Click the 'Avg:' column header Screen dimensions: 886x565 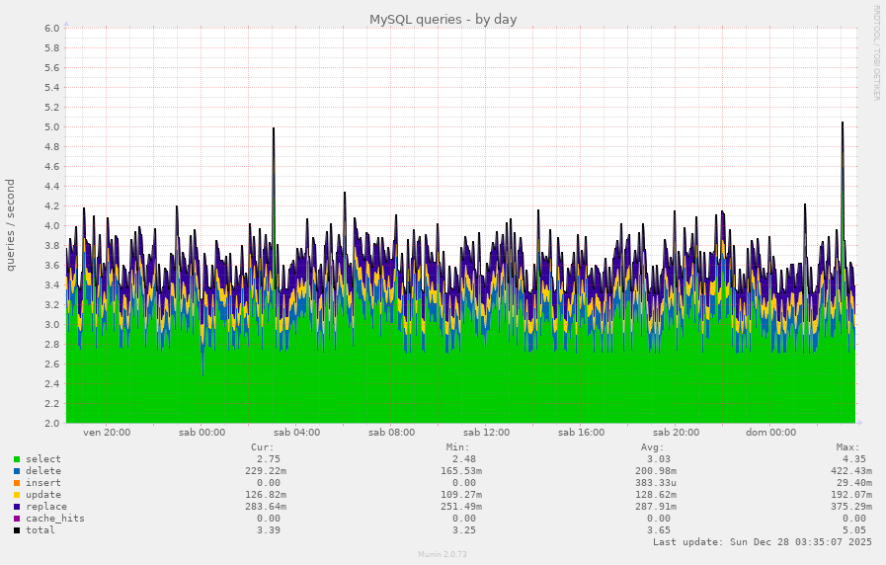point(653,447)
